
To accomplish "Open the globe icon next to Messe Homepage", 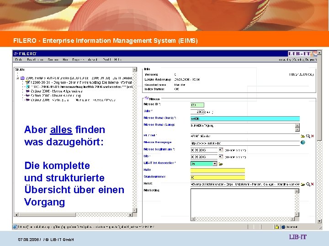I will point(303,143).
